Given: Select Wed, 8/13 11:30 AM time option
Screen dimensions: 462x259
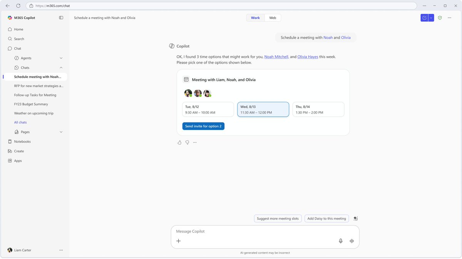Looking at the screenshot, I should tap(263, 109).
